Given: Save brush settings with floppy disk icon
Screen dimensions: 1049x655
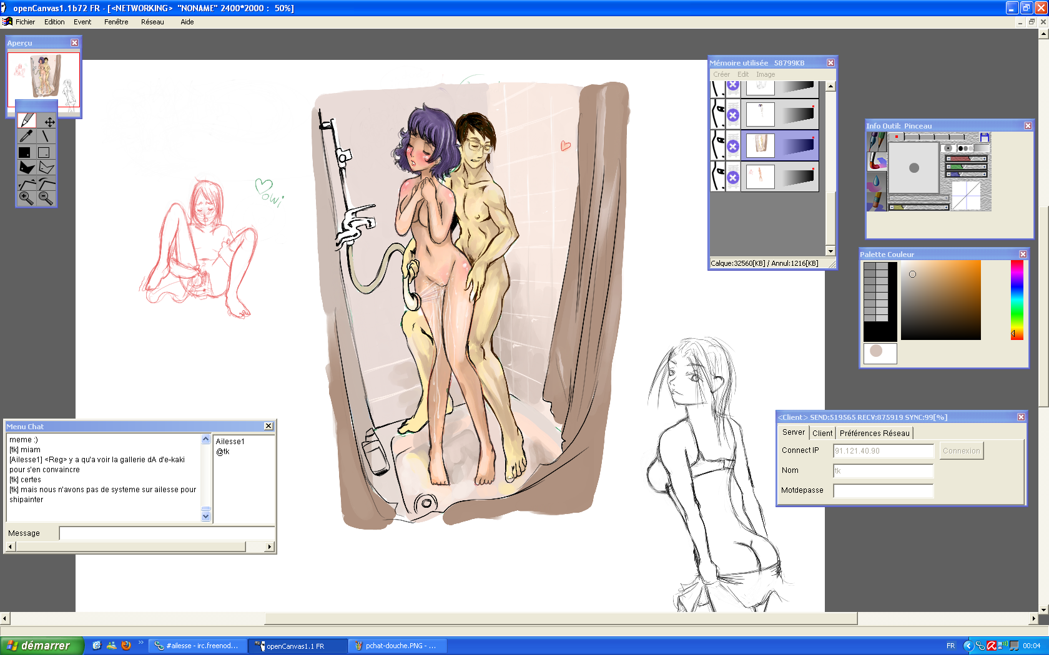Looking at the screenshot, I should click(x=985, y=137).
